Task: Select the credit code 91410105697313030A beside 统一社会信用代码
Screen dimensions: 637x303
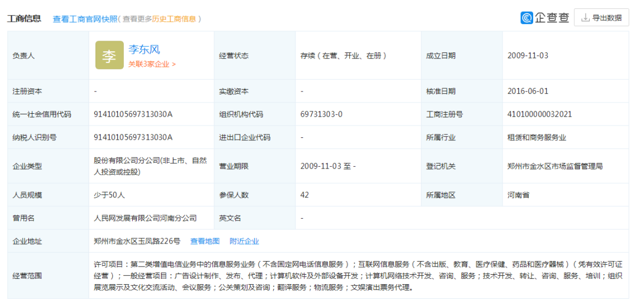Action: [x=133, y=114]
